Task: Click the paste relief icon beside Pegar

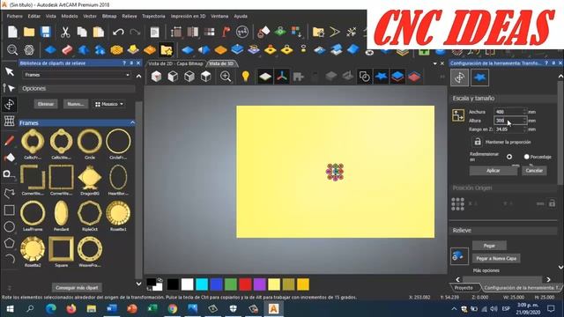Action: [459, 256]
